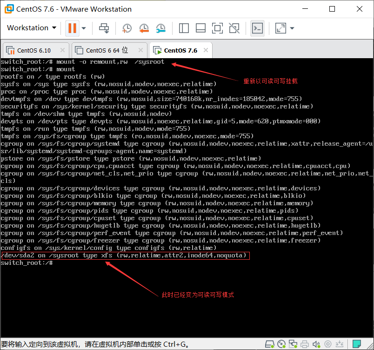The width and height of the screenshot is (374, 350).
Task: Take a snapshot of this virtual machine
Action: (x=127, y=28)
